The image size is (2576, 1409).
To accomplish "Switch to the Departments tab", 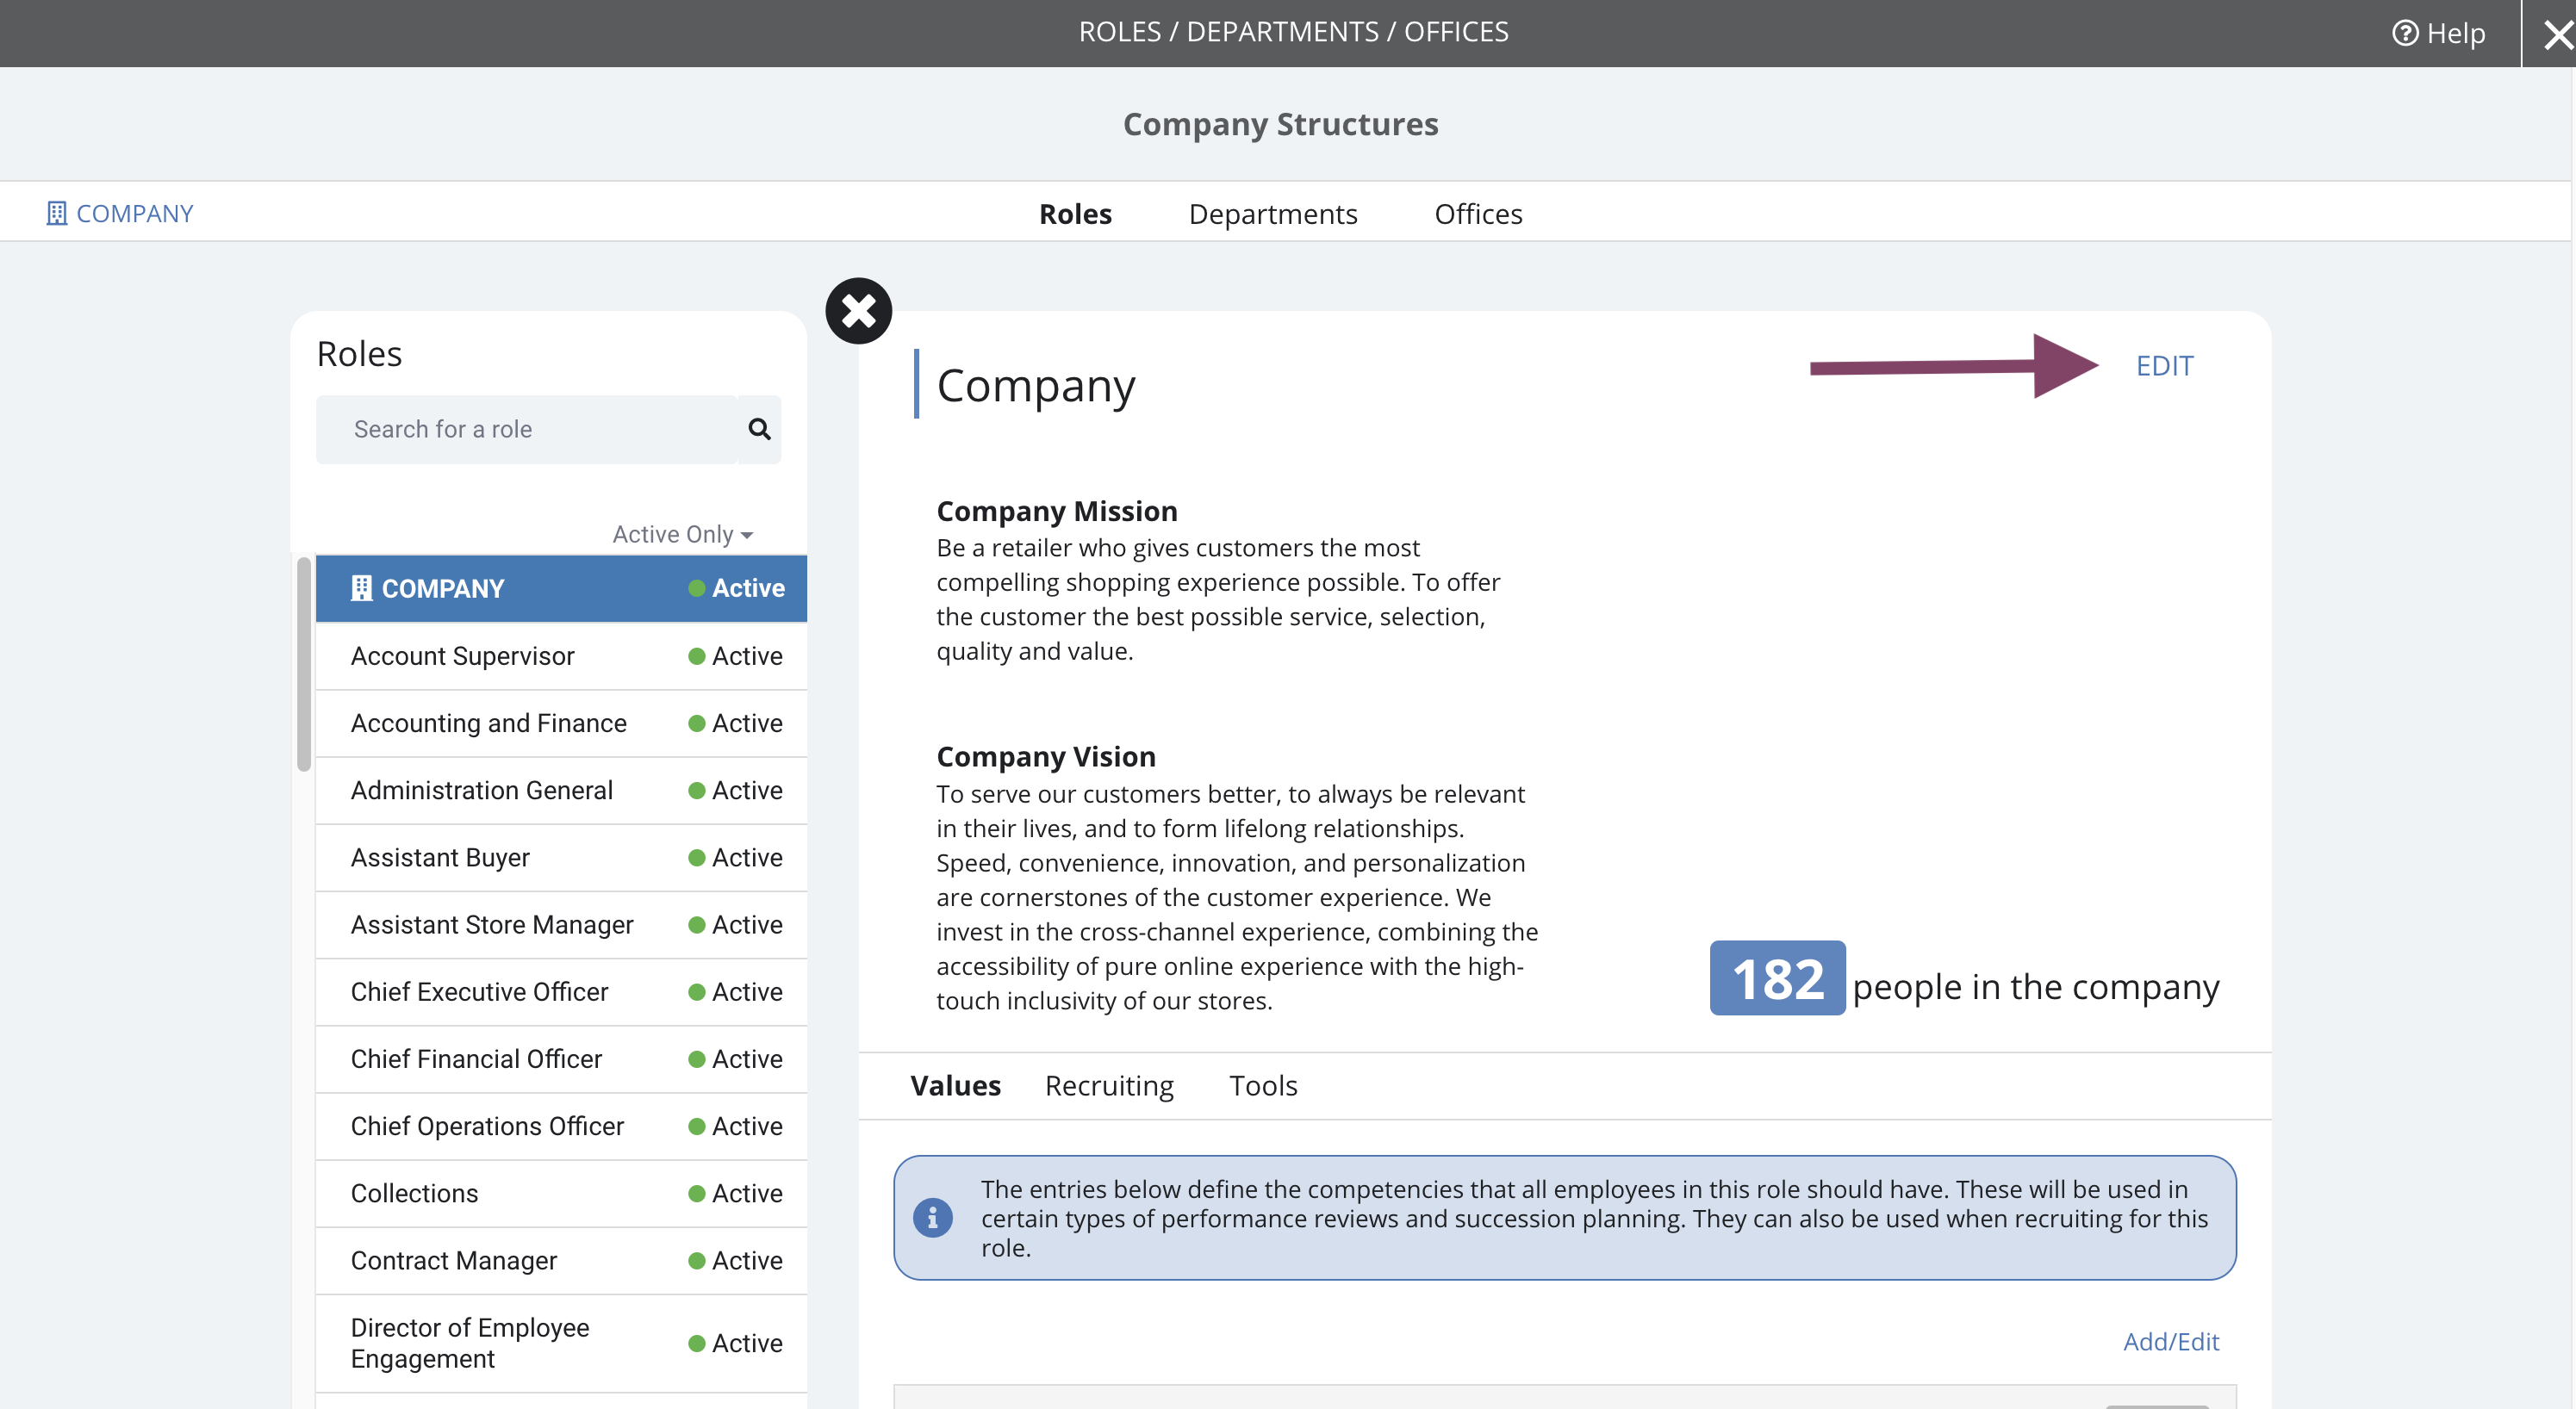I will tap(1272, 213).
